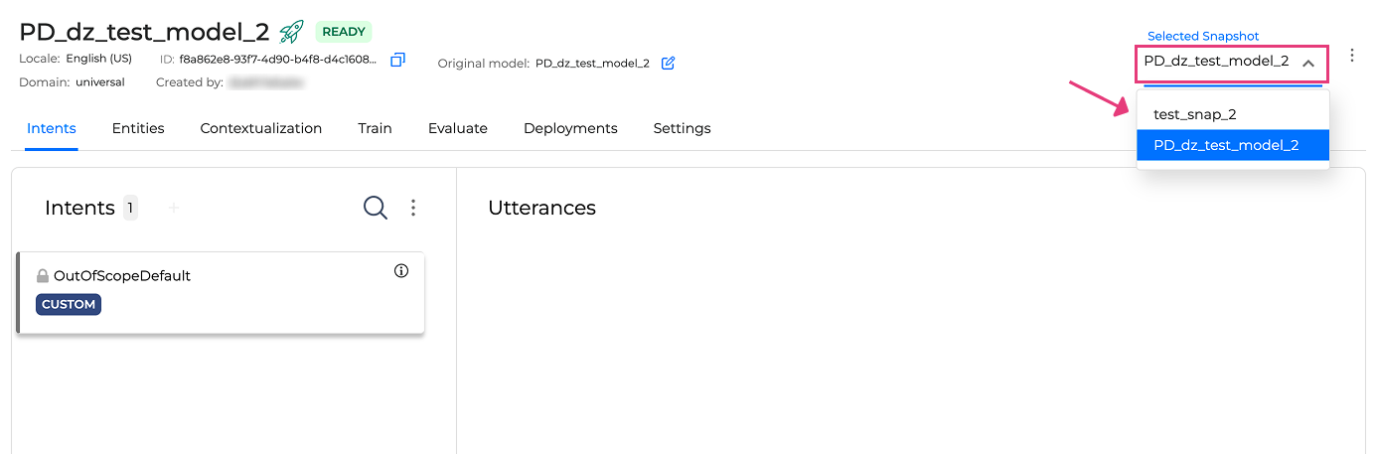Edit the original model name pencil icon
Screen dimensions: 1375x454
pos(669,64)
